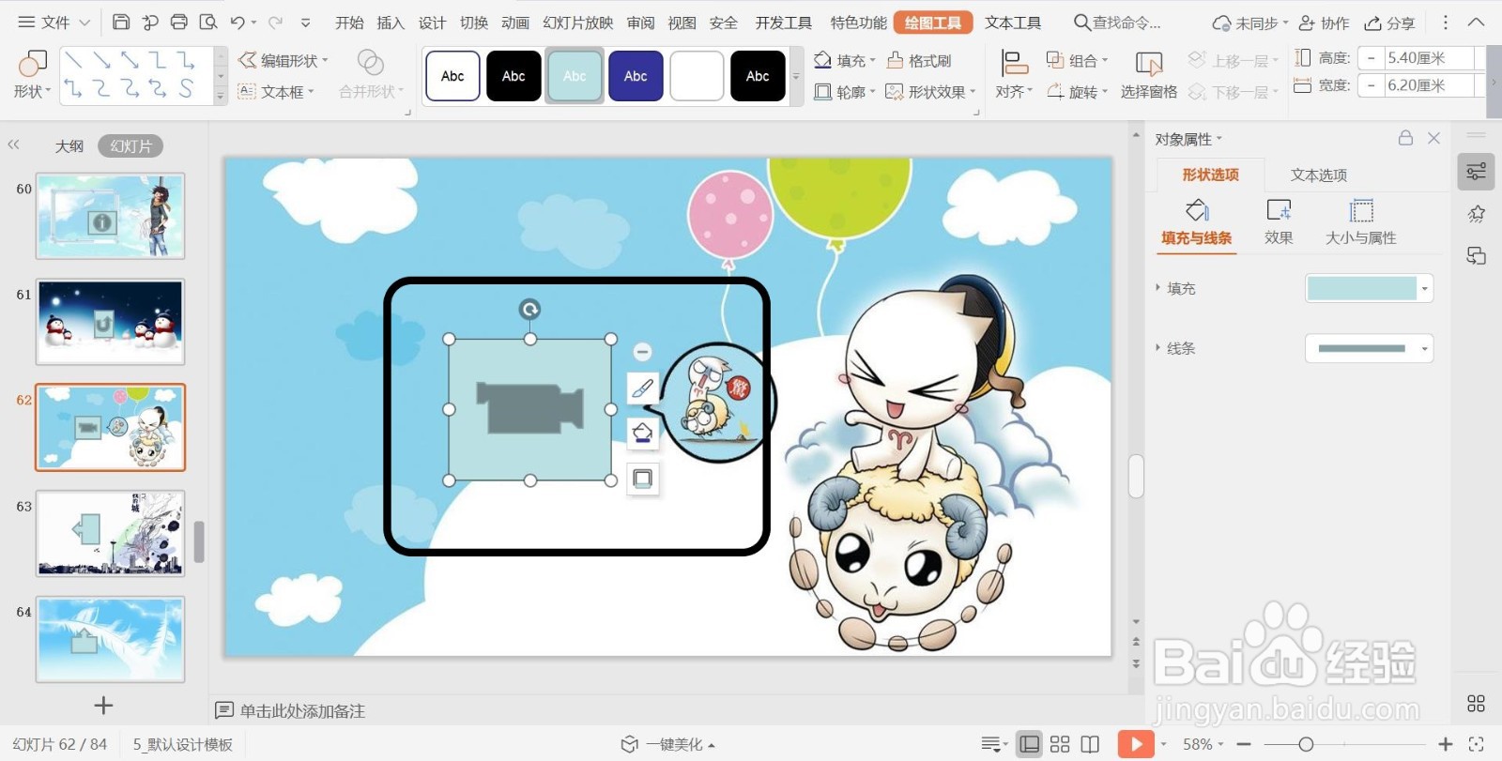Open the 设计 ribbon tab
This screenshot has width=1502, height=761.
[x=432, y=23]
